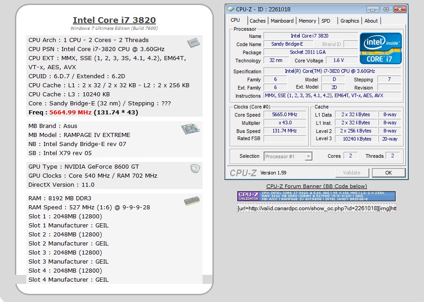Image resolution: width=424 pixels, height=302 pixels.
Task: Click Core Voltage value '1.6 V'
Action: [x=342, y=60]
